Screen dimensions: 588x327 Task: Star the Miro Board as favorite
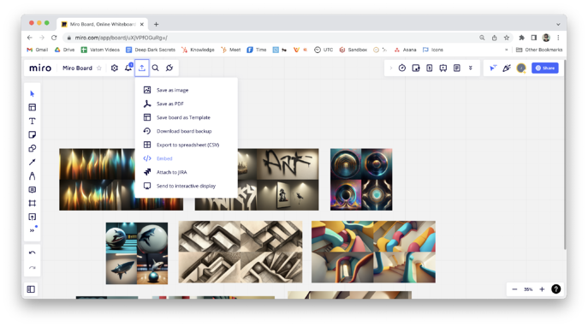99,68
